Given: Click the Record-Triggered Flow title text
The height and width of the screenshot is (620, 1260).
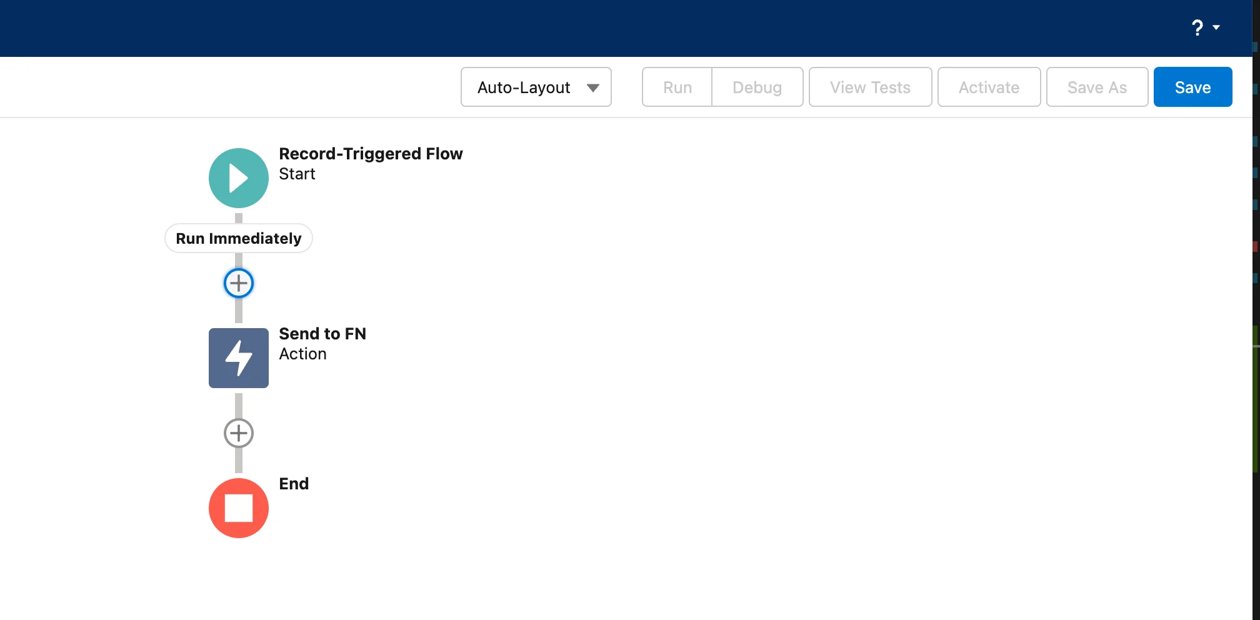Looking at the screenshot, I should click(x=371, y=154).
